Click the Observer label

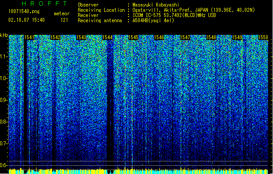(88, 5)
